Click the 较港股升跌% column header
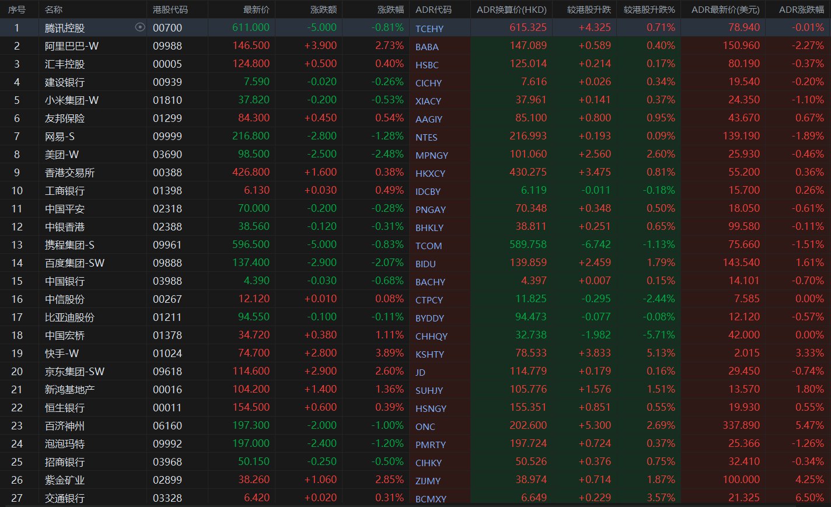831x507 pixels. (649, 9)
